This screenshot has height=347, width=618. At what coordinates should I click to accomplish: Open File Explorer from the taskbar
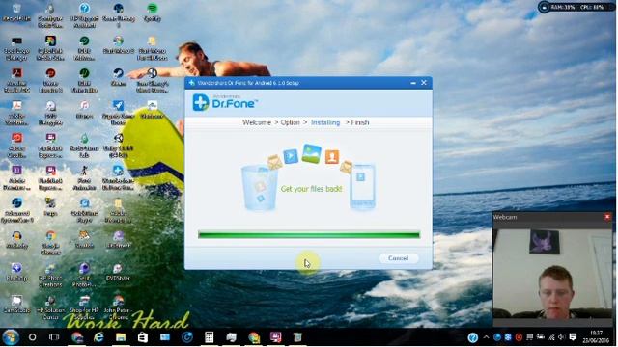(121, 337)
